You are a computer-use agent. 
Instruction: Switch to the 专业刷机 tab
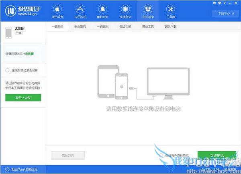pos(80,26)
